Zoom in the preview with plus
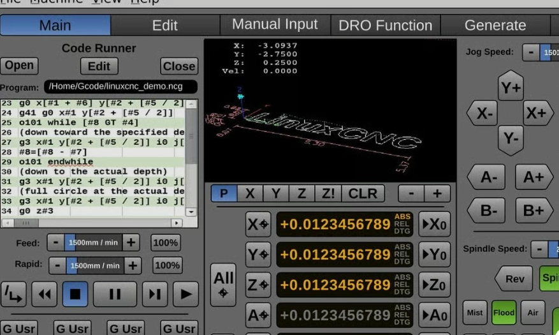 pos(437,193)
